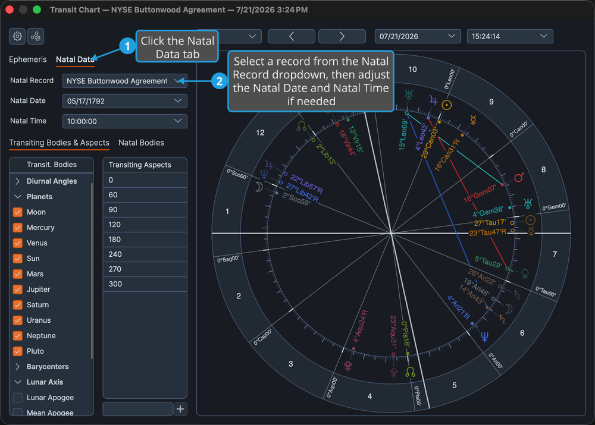
Task: Select the green North Node glyph near house 12
Action: click(302, 126)
